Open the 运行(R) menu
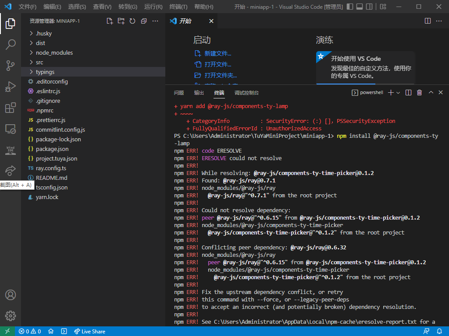This screenshot has width=449, height=336. click(x=153, y=7)
